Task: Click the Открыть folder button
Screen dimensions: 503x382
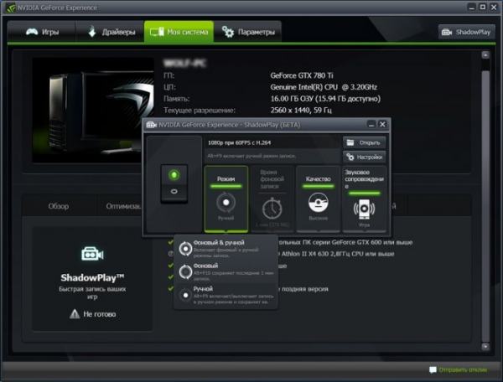Action: [364, 142]
